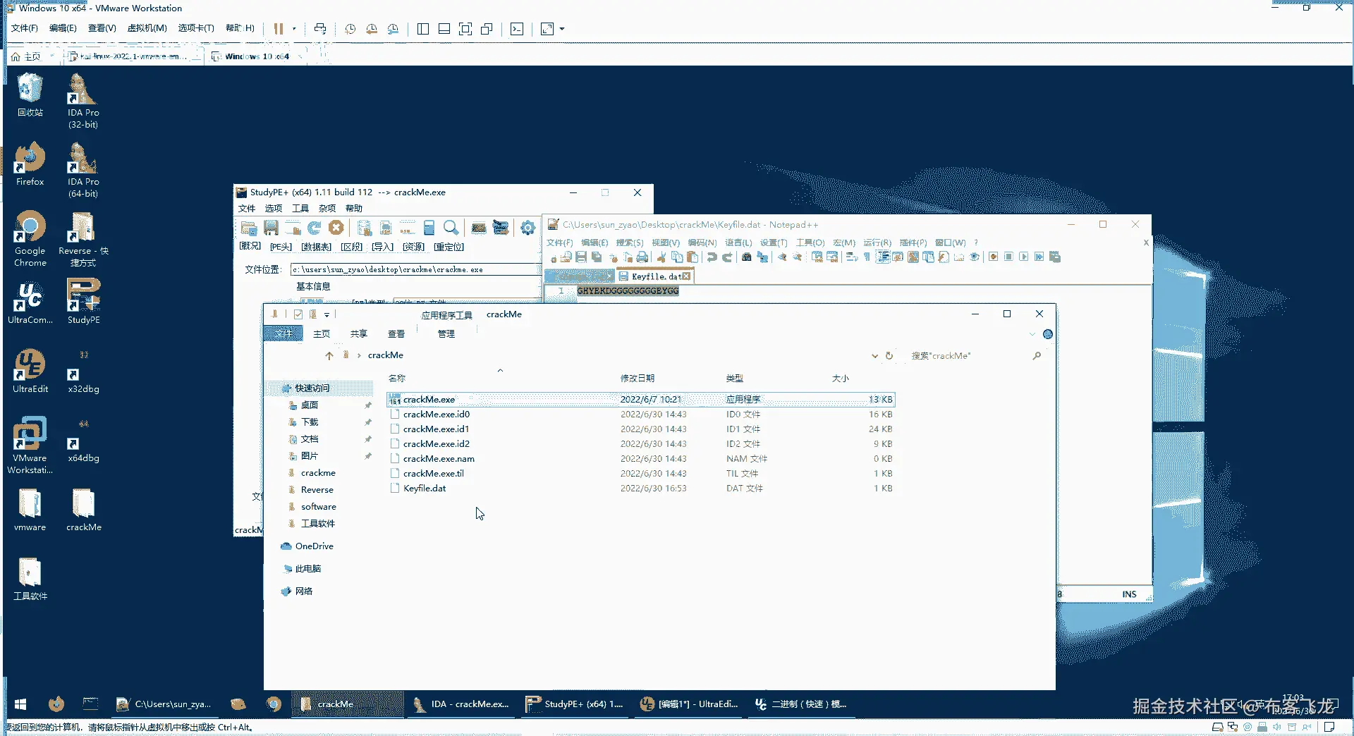
Task: Open Notepad++ 搜索(S) menu
Action: click(x=630, y=243)
